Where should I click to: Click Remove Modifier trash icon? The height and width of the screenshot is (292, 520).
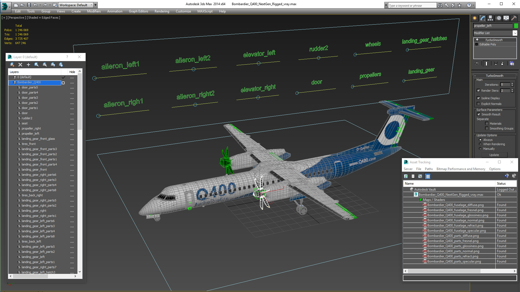click(502, 64)
